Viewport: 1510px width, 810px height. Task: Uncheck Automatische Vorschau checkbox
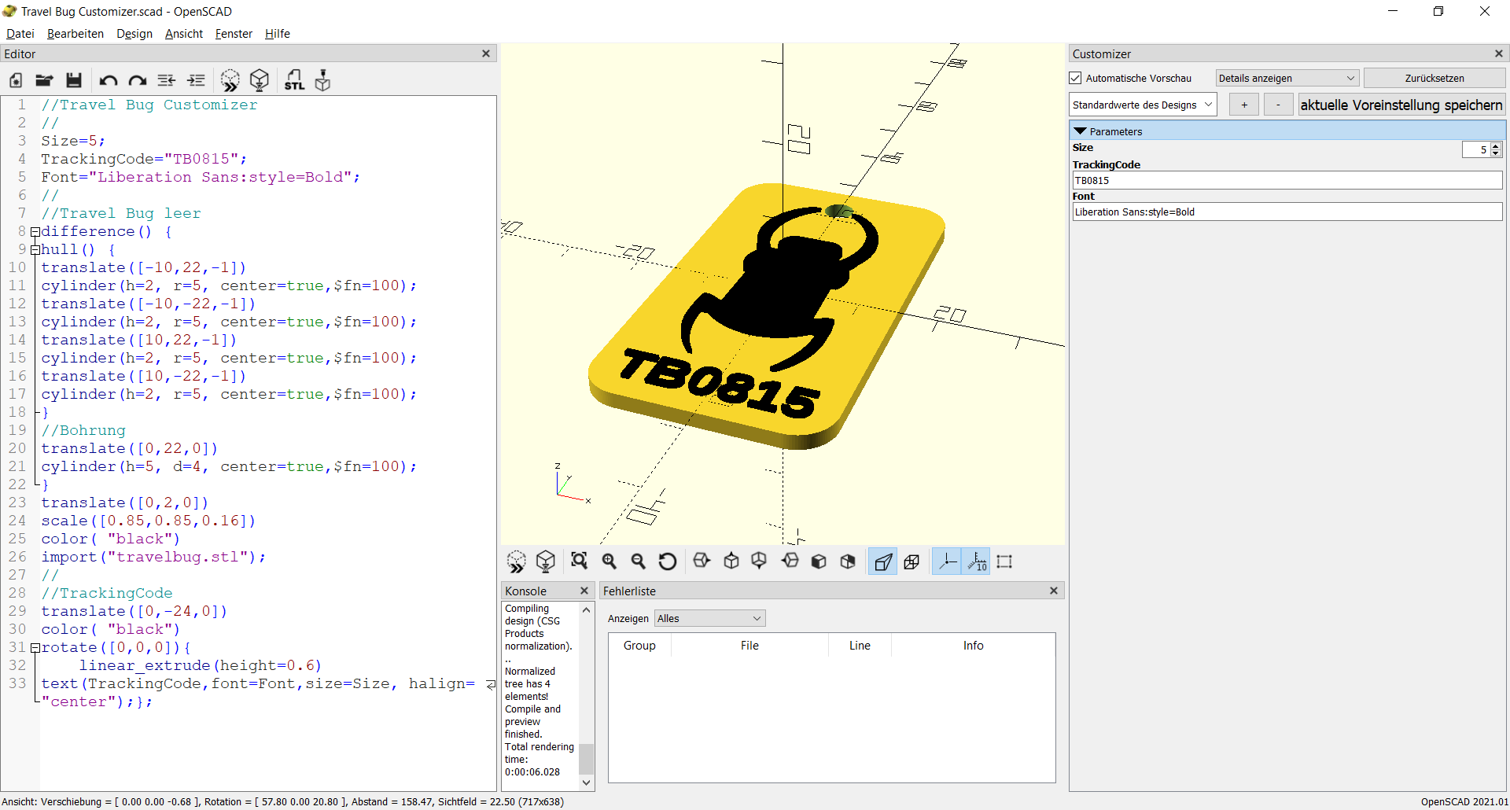(x=1076, y=78)
